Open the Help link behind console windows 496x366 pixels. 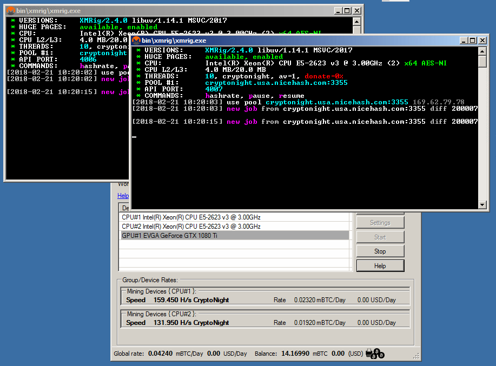123,196
